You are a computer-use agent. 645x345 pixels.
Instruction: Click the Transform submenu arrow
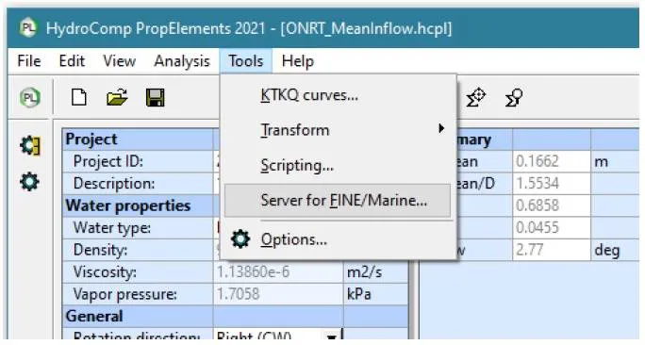441,129
